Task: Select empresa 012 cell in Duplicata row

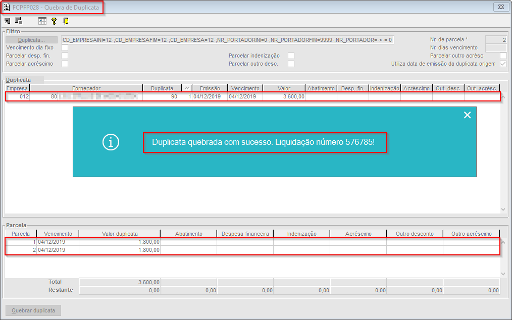Action: click(18, 96)
